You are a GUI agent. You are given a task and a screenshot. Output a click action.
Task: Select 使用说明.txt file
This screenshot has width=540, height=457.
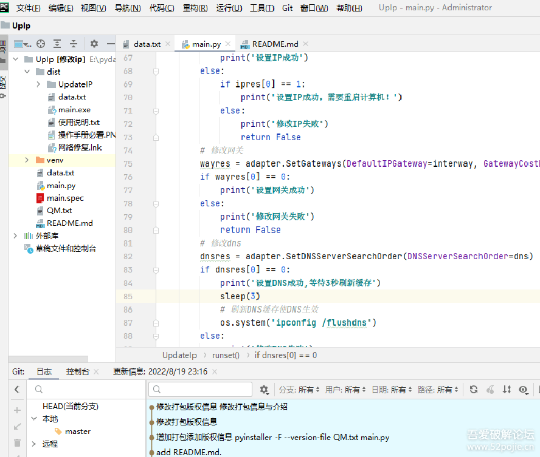[x=79, y=123]
